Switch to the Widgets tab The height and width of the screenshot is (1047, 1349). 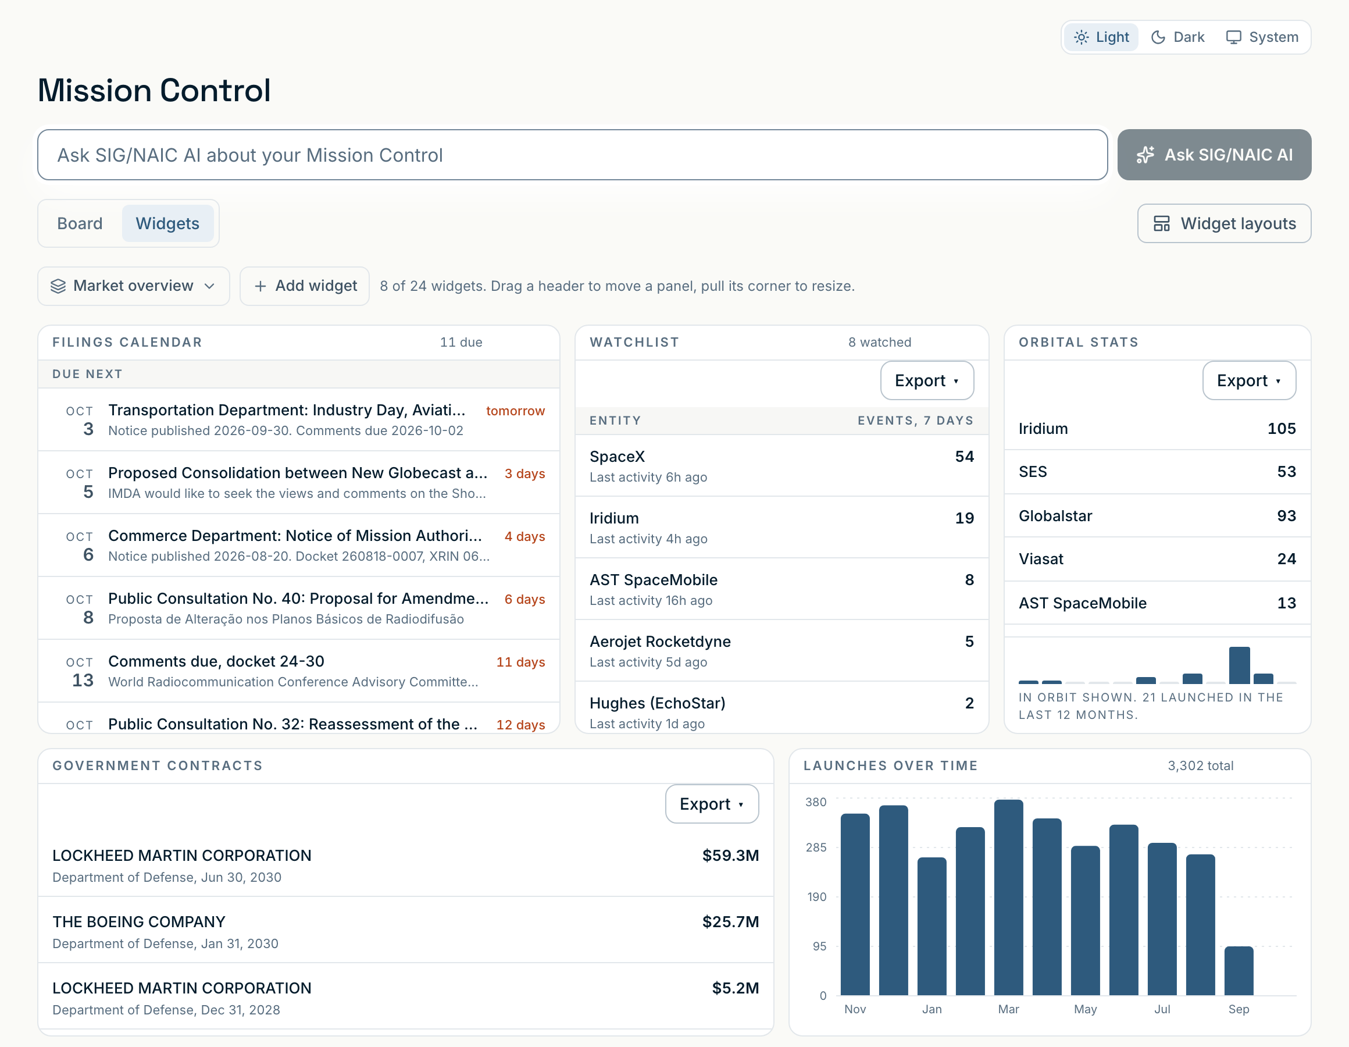(167, 223)
